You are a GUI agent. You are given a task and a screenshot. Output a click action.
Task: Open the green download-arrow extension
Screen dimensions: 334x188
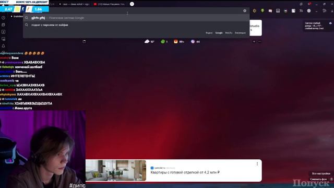pyautogui.click(x=263, y=10)
